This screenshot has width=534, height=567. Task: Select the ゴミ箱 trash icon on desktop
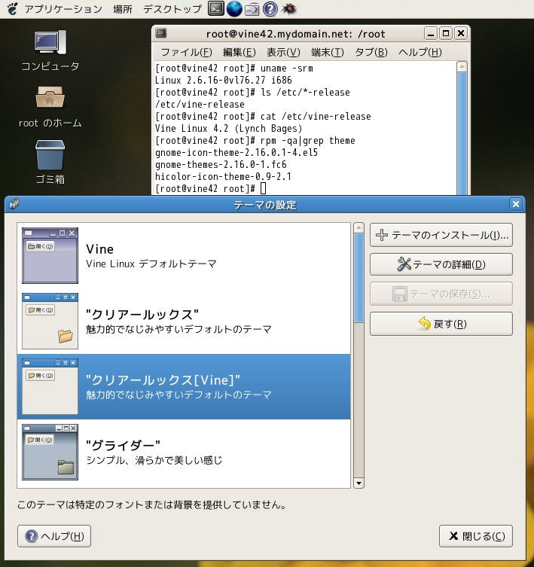50,163
